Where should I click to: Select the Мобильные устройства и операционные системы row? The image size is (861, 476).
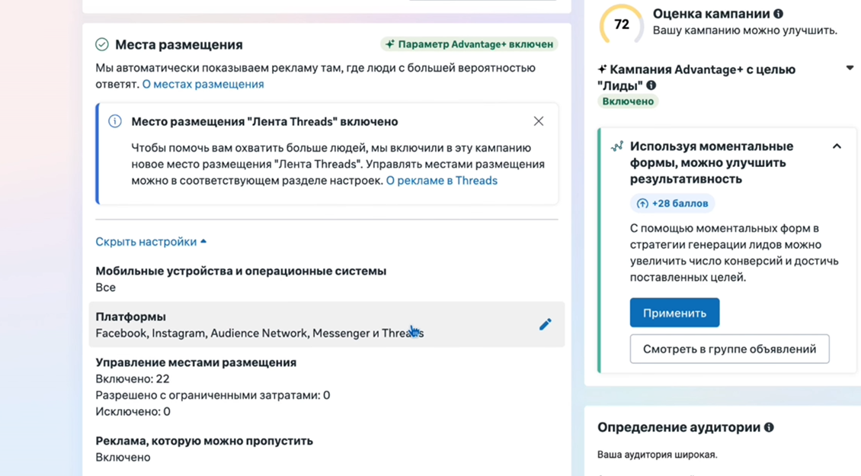tap(241, 278)
